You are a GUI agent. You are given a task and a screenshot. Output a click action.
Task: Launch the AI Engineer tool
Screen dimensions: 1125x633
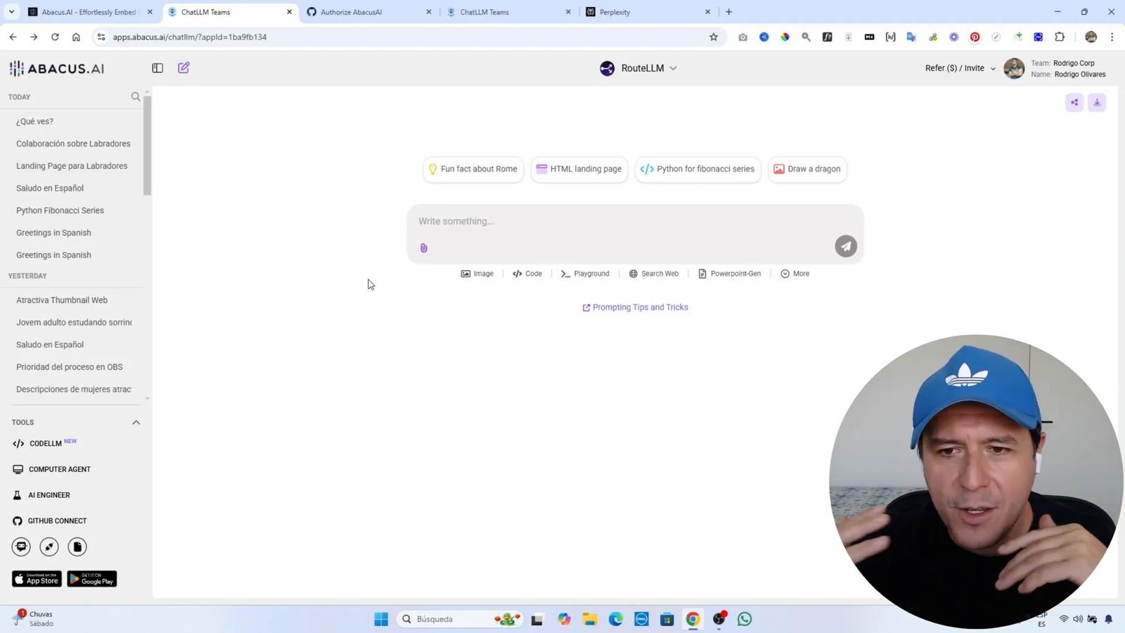click(49, 494)
